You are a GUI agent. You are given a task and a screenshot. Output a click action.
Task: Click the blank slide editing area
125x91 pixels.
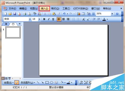pos(73,50)
